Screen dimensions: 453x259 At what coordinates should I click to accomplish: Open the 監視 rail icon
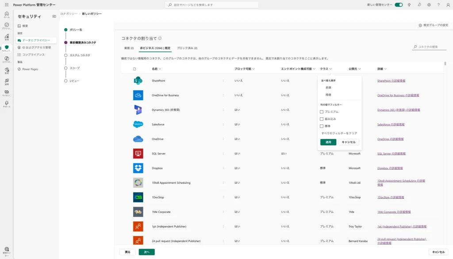pos(7,70)
